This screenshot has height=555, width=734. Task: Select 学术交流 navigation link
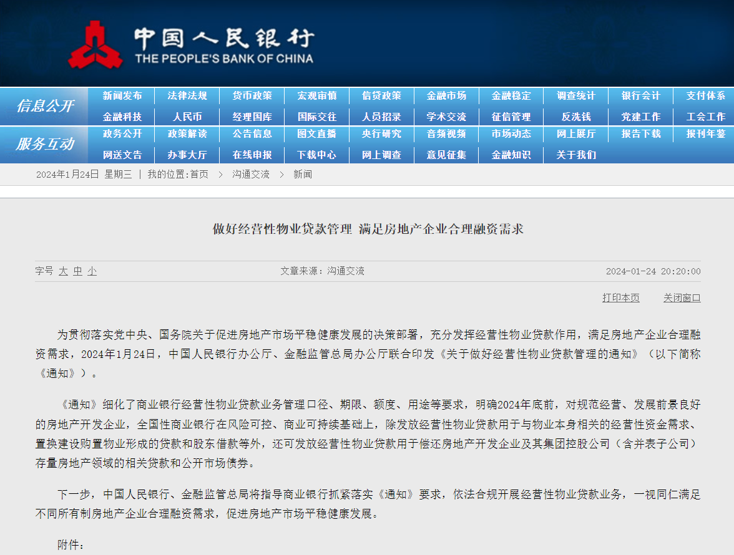coord(447,117)
